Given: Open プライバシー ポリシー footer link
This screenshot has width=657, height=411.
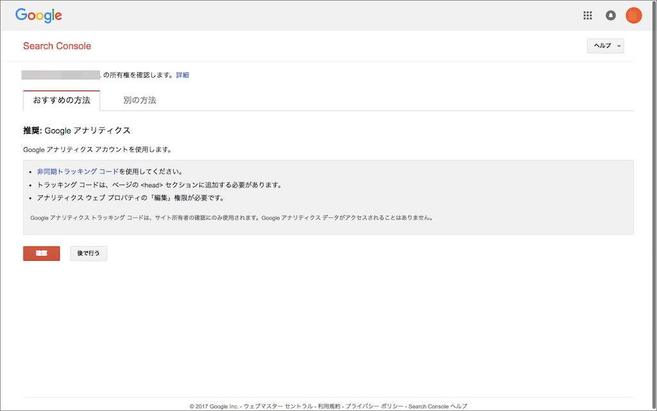Looking at the screenshot, I should pos(374,406).
